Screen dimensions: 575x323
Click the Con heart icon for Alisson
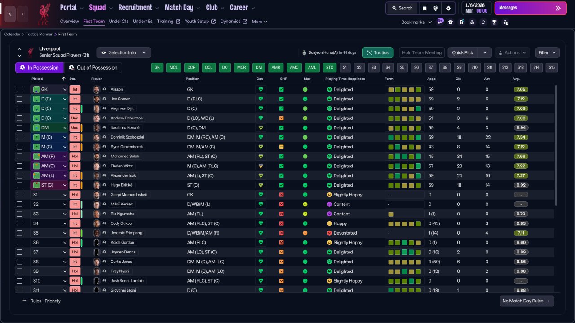(x=260, y=89)
